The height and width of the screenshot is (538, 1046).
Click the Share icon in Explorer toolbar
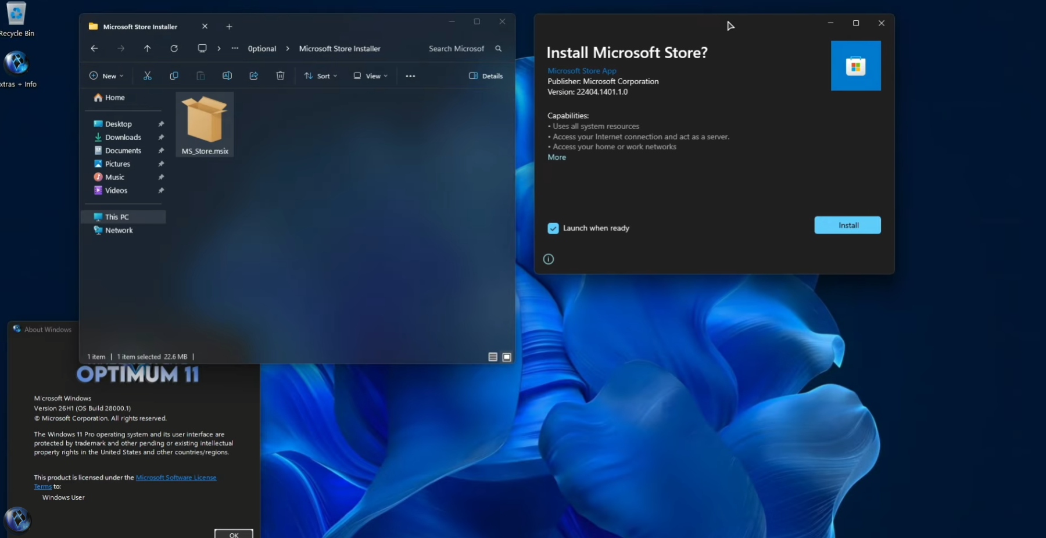(254, 76)
